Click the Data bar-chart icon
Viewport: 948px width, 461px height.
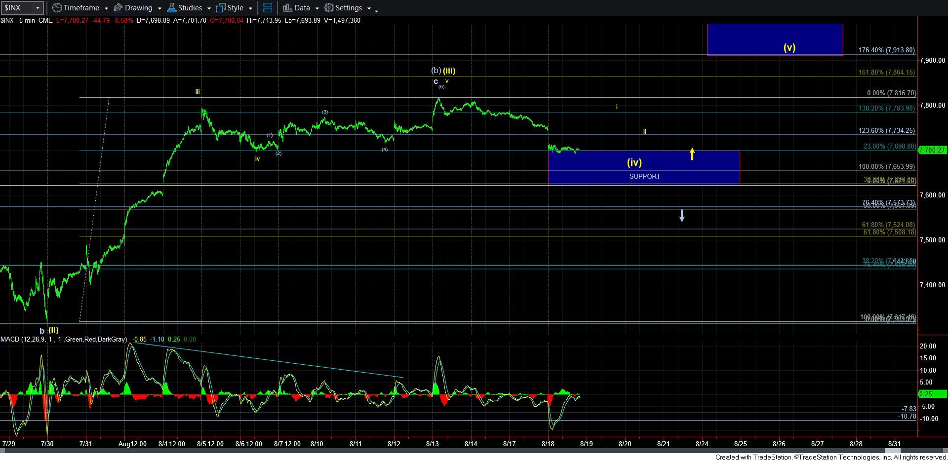[287, 8]
